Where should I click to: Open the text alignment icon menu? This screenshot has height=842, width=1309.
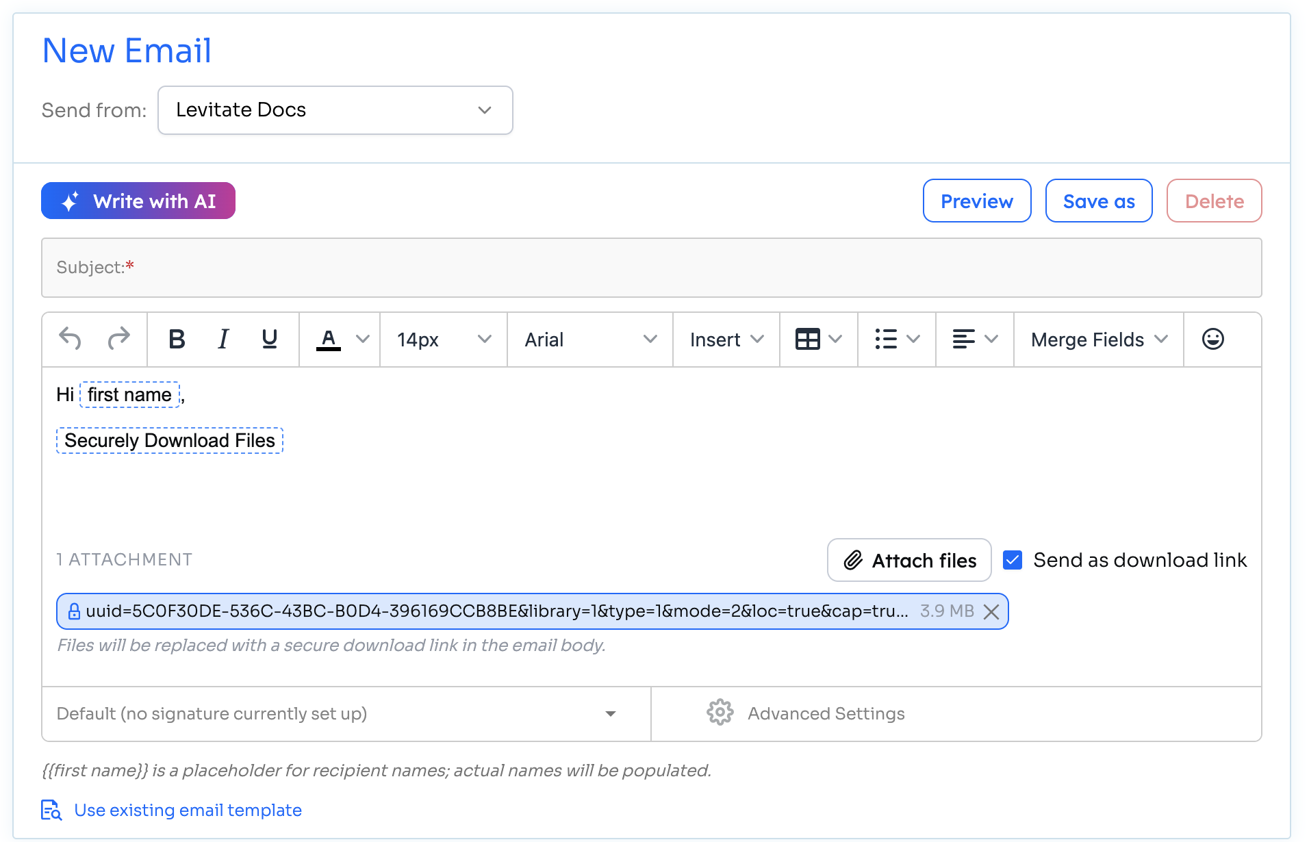975,340
